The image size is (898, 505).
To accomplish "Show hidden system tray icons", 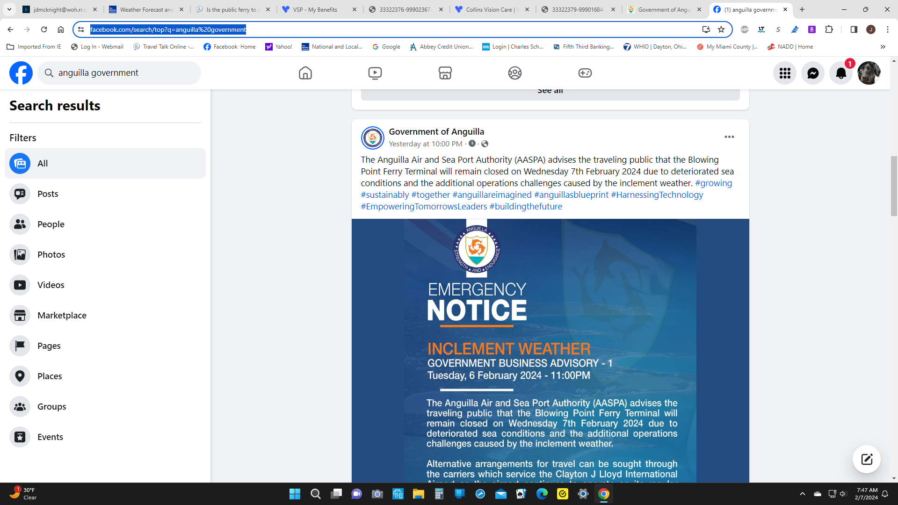I will 803,494.
